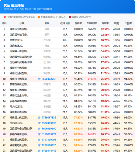The width and height of the screenshot is (135, 152).
Task: Select team name 福州台江优远2队
Action: 19,79
